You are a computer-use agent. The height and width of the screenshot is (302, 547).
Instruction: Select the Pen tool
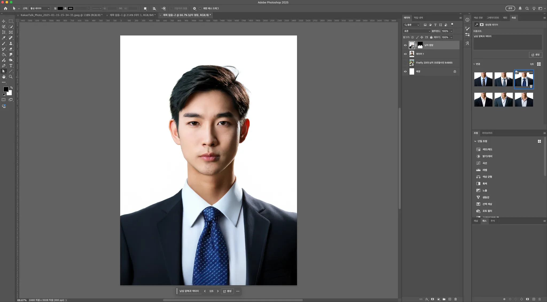pos(4,66)
